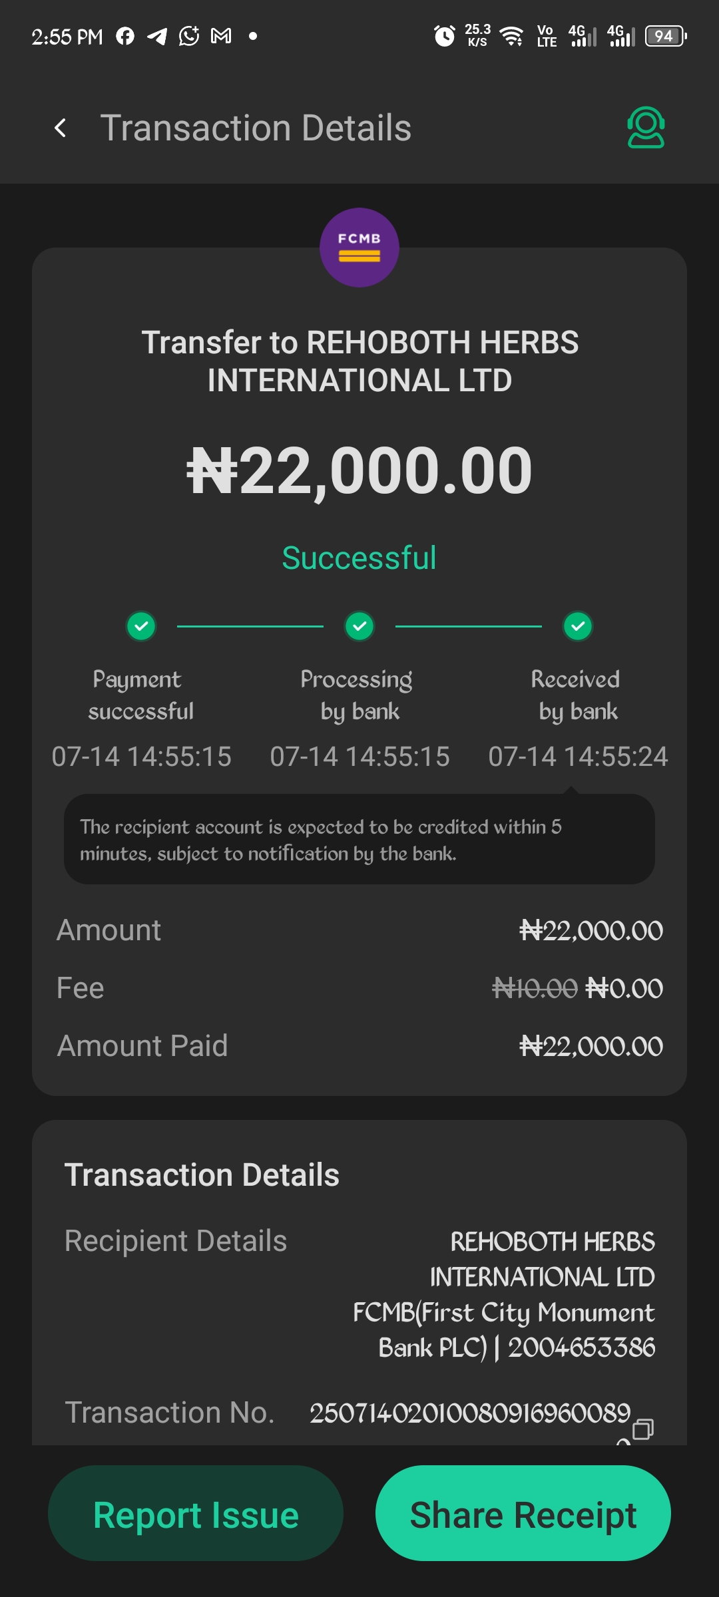Image resolution: width=719 pixels, height=1597 pixels.
Task: Tap the crossed-out ₦10.00 fee
Action: pyautogui.click(x=535, y=988)
